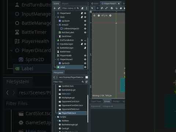Screen dimensions: 176x132
Task: Activate the Pan Mode hand tool
Action: (x=121, y=8)
